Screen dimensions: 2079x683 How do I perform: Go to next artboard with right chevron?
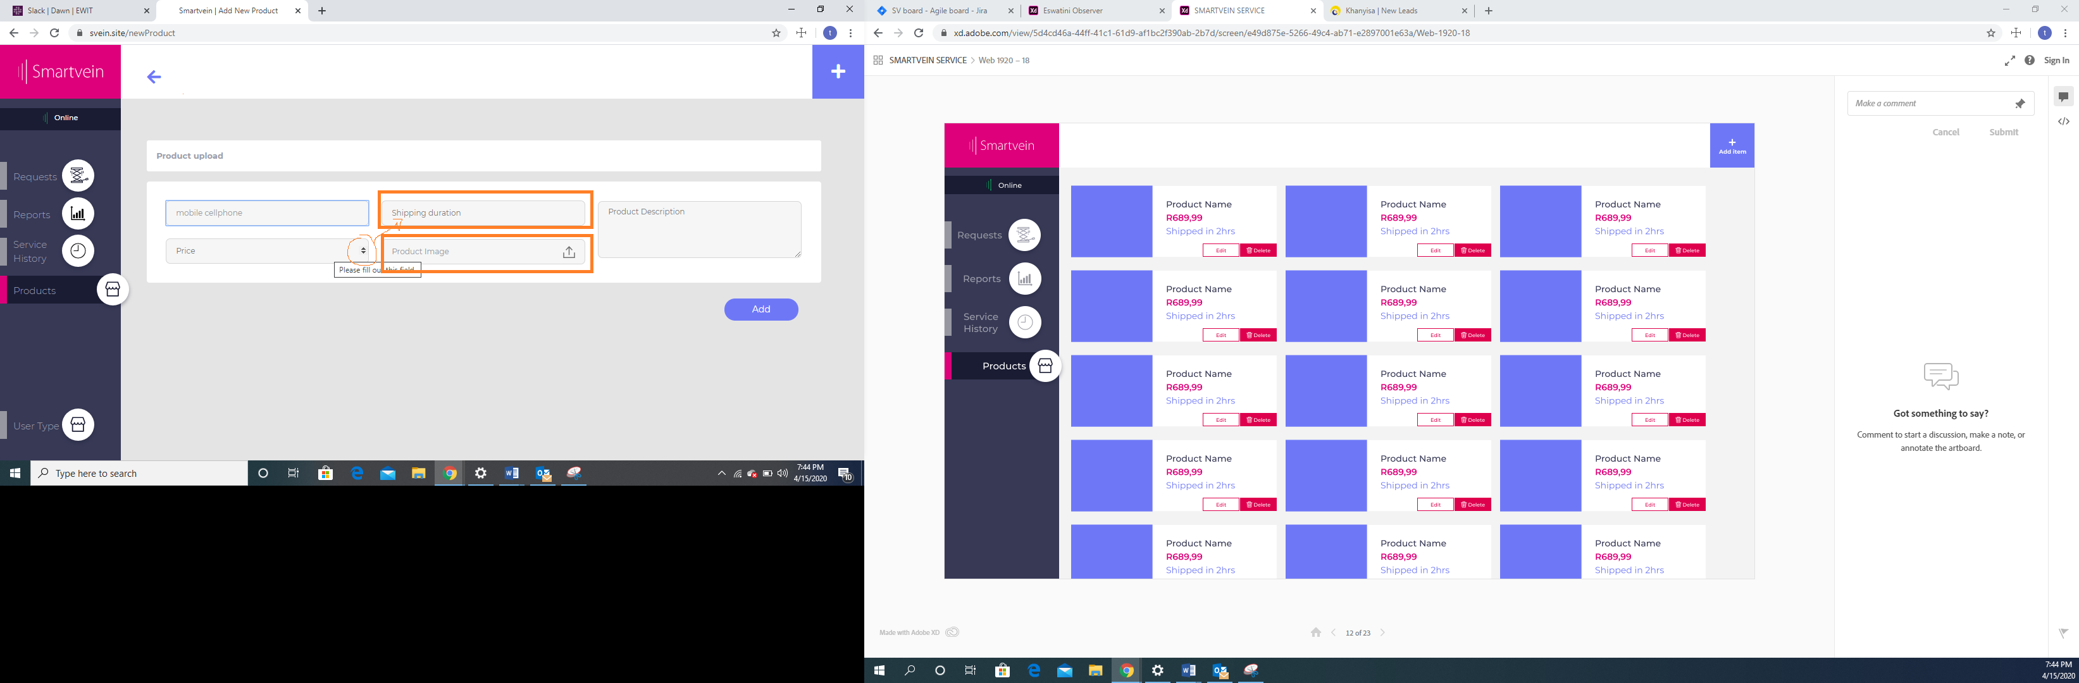1382,632
